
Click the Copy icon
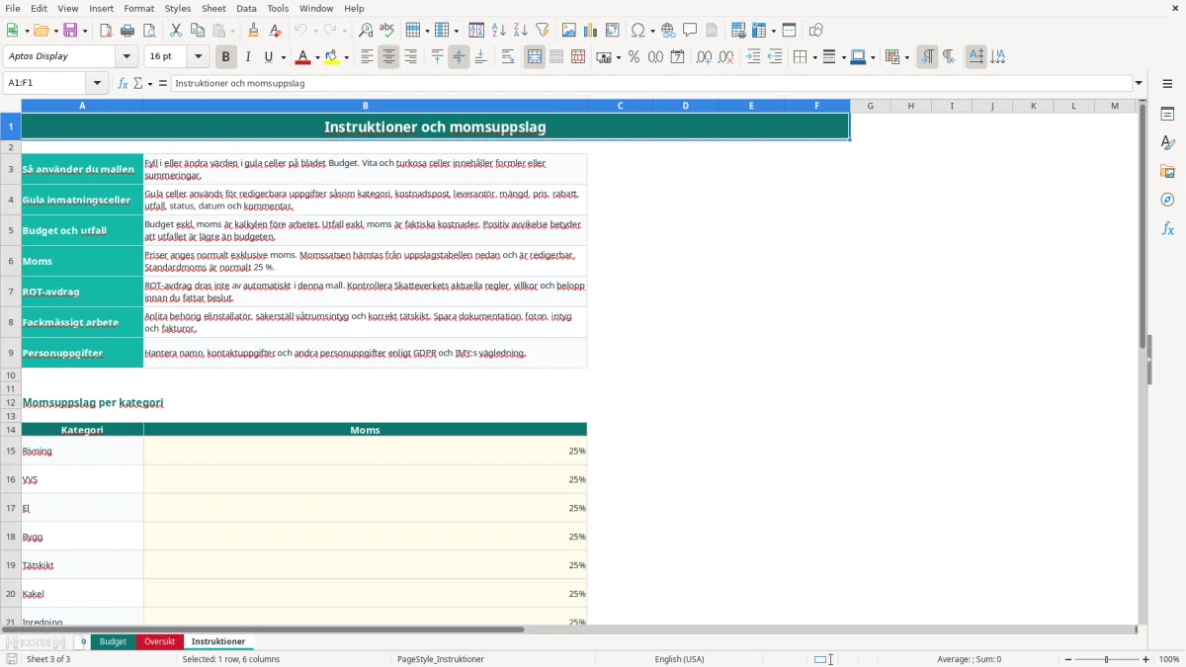197,31
